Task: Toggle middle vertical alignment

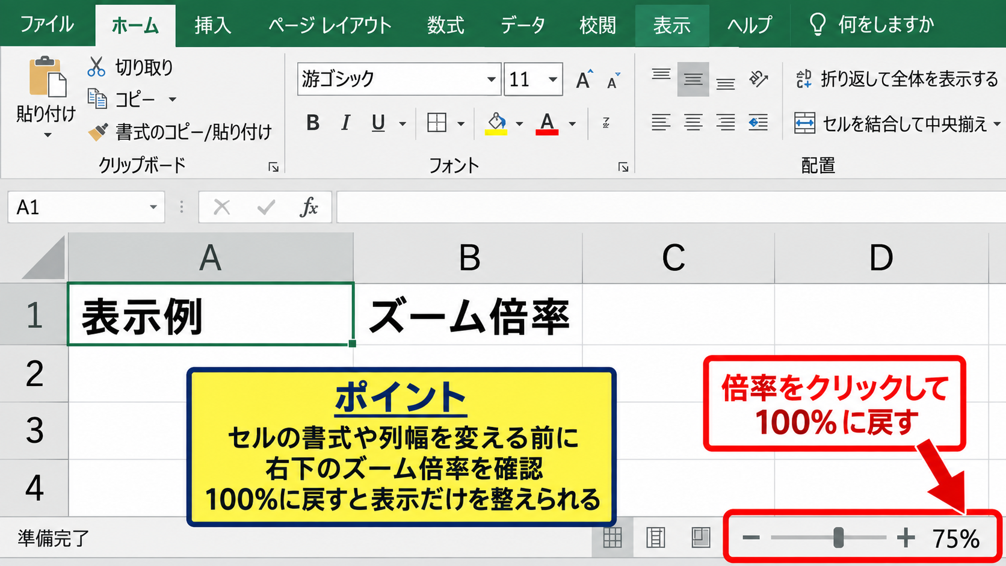Action: pyautogui.click(x=693, y=79)
